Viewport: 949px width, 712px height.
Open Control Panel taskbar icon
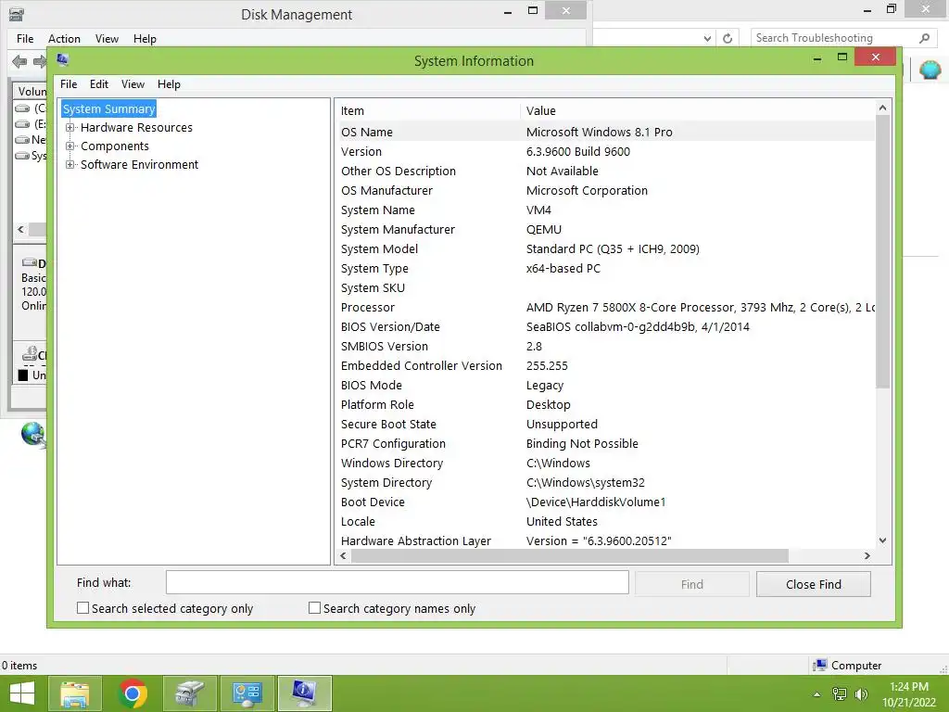click(x=247, y=693)
